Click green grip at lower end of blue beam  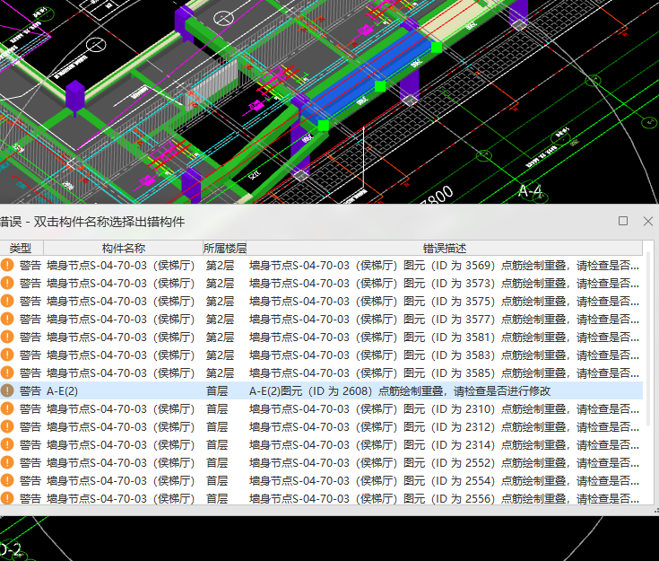[323, 126]
